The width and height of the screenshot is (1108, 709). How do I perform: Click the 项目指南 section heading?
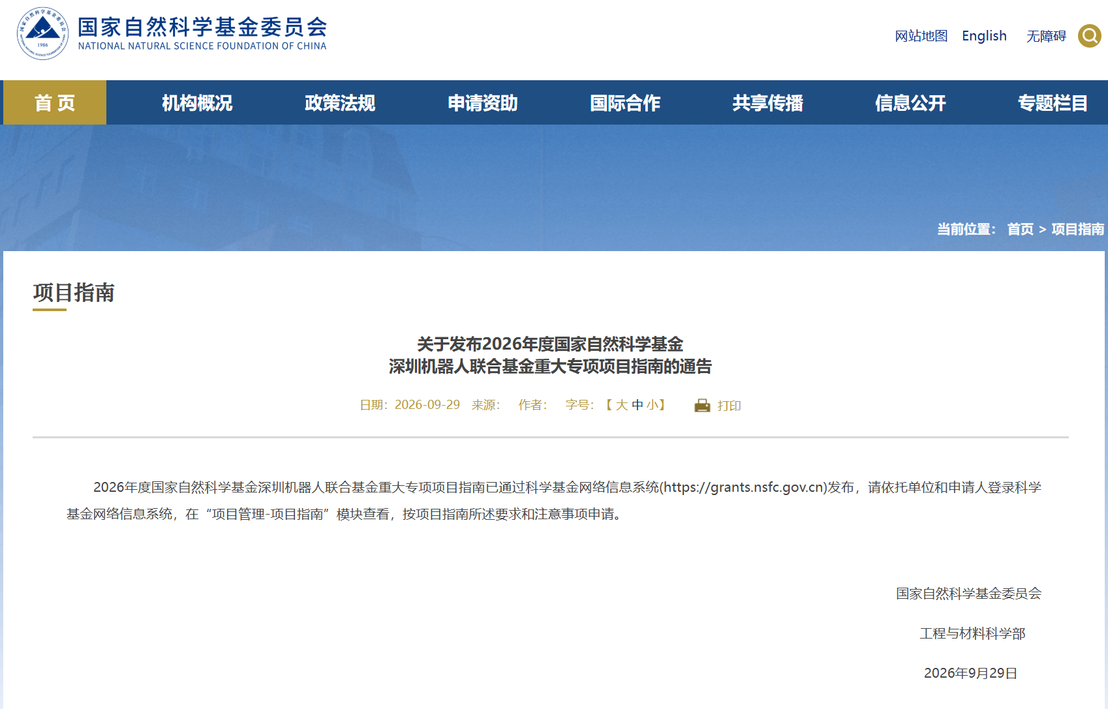(x=74, y=292)
